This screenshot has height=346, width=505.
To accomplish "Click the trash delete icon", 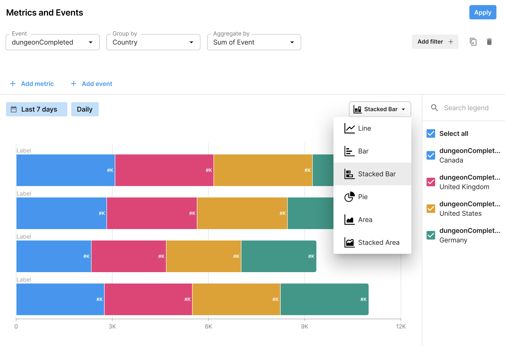I will (x=489, y=42).
